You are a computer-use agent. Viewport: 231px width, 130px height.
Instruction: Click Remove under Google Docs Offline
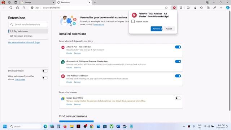point(77,104)
